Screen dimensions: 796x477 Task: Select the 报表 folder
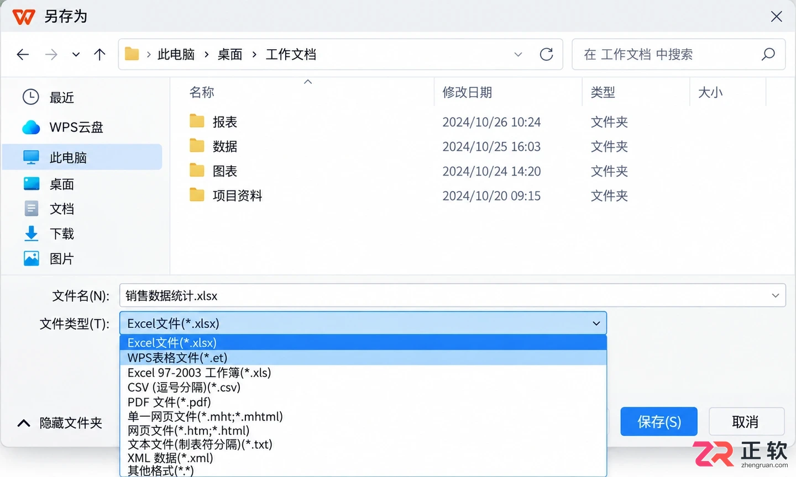tap(224, 121)
